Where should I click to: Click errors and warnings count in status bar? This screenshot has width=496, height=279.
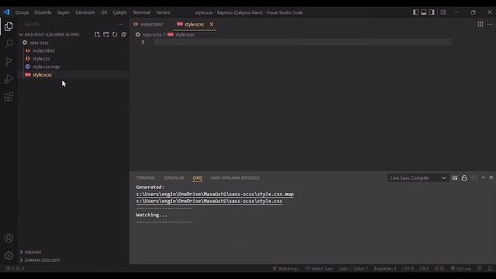tap(15, 269)
